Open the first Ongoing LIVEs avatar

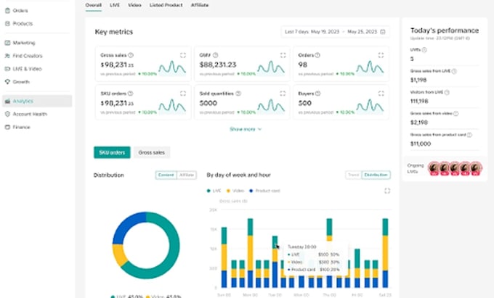tap(434, 168)
